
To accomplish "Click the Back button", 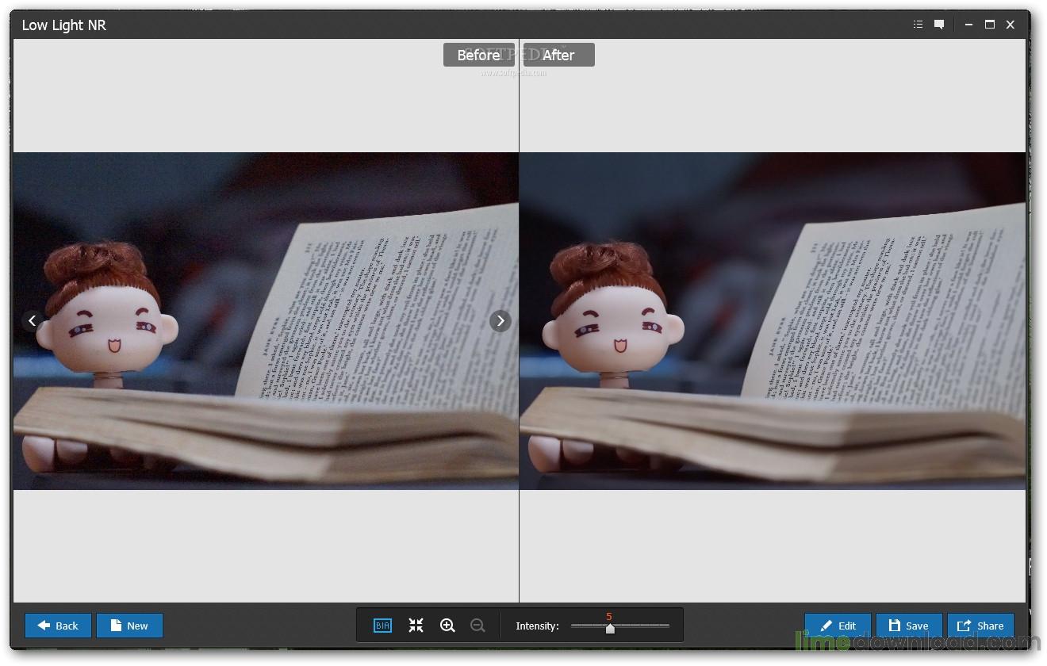I will click(58, 626).
